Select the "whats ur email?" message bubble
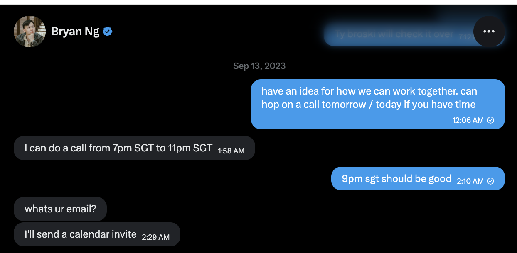 click(60, 209)
